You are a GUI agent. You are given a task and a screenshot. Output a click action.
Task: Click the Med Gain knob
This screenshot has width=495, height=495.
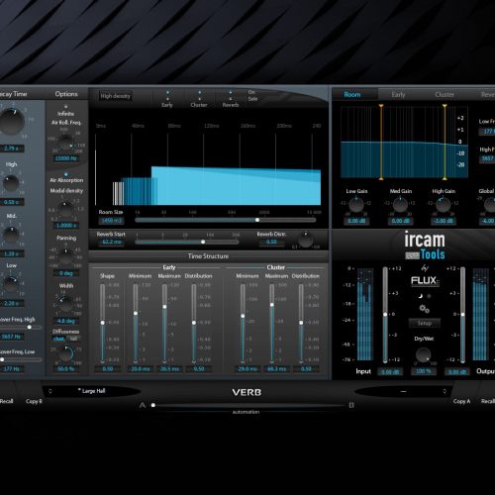point(400,205)
